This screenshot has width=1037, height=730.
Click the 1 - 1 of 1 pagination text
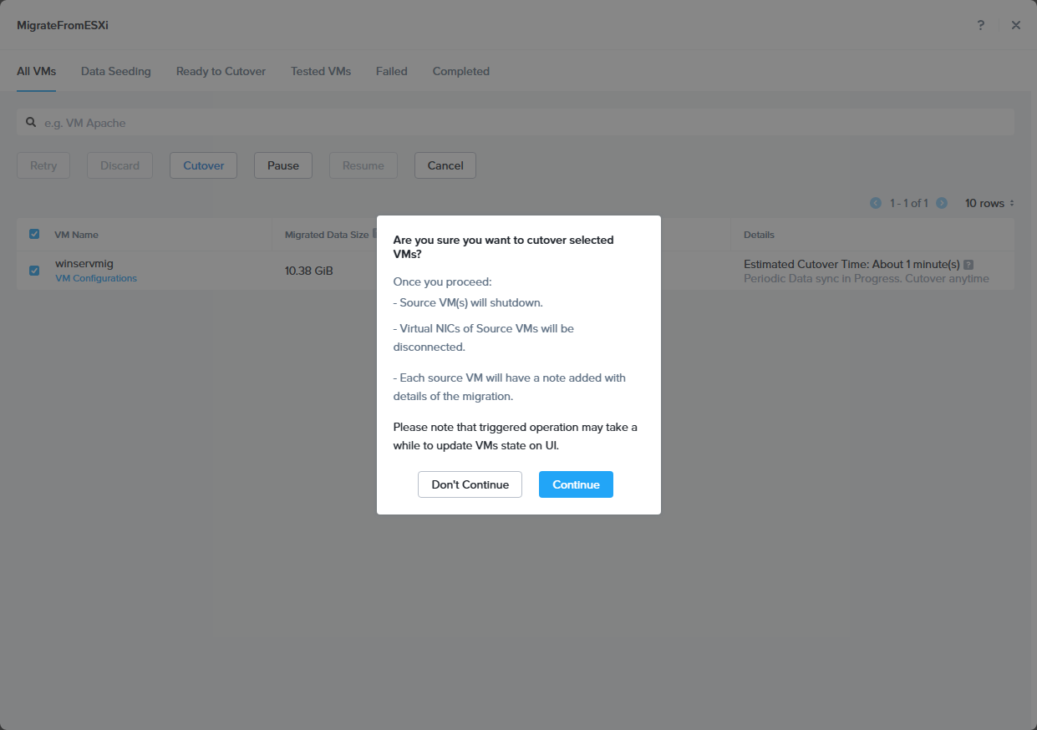[x=909, y=203]
